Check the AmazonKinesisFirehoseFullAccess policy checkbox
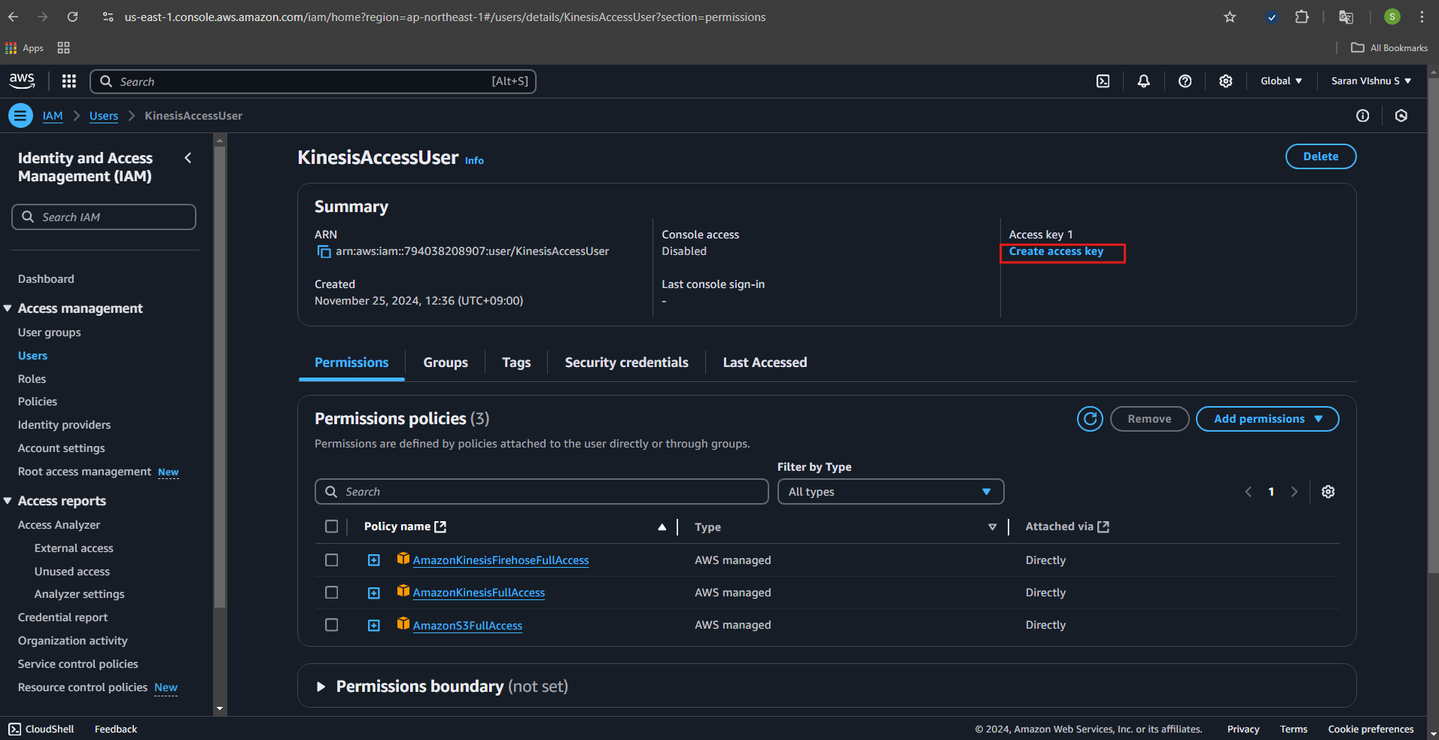Screen dimensions: 1439x740 (x=331, y=560)
